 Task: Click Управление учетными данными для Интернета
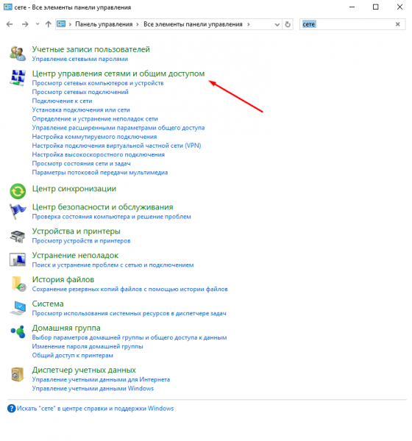click(101, 380)
